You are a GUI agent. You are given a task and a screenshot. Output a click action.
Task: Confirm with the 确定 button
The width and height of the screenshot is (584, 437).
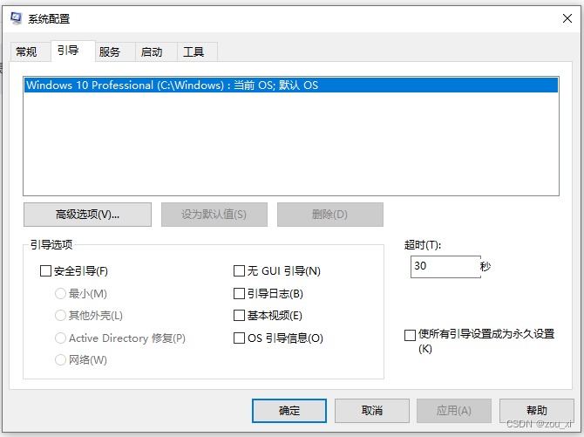[x=289, y=411]
